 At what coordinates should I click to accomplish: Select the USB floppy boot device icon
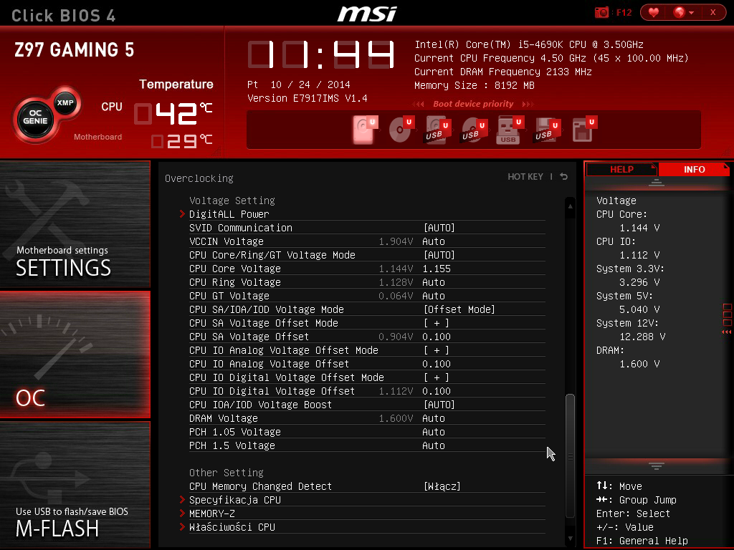pos(547,130)
